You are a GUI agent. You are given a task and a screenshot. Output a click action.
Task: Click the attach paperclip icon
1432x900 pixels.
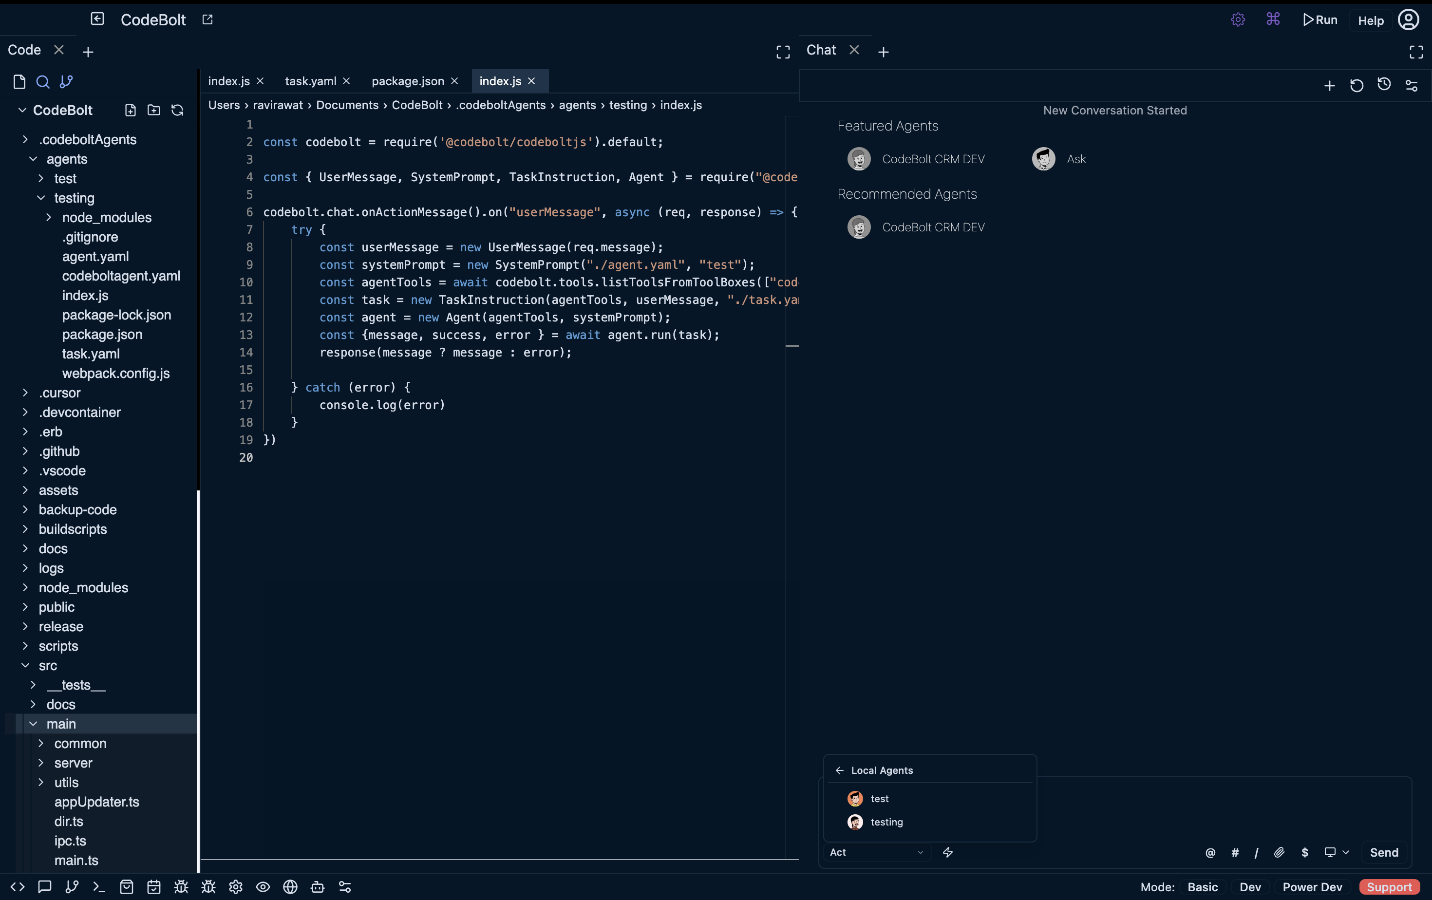tap(1280, 852)
